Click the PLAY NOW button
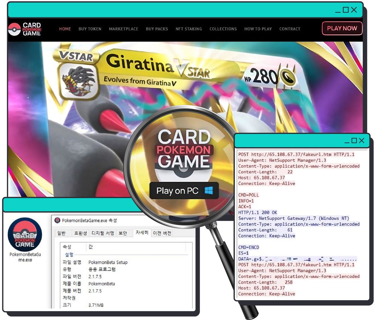375x320 pixels. point(342,28)
